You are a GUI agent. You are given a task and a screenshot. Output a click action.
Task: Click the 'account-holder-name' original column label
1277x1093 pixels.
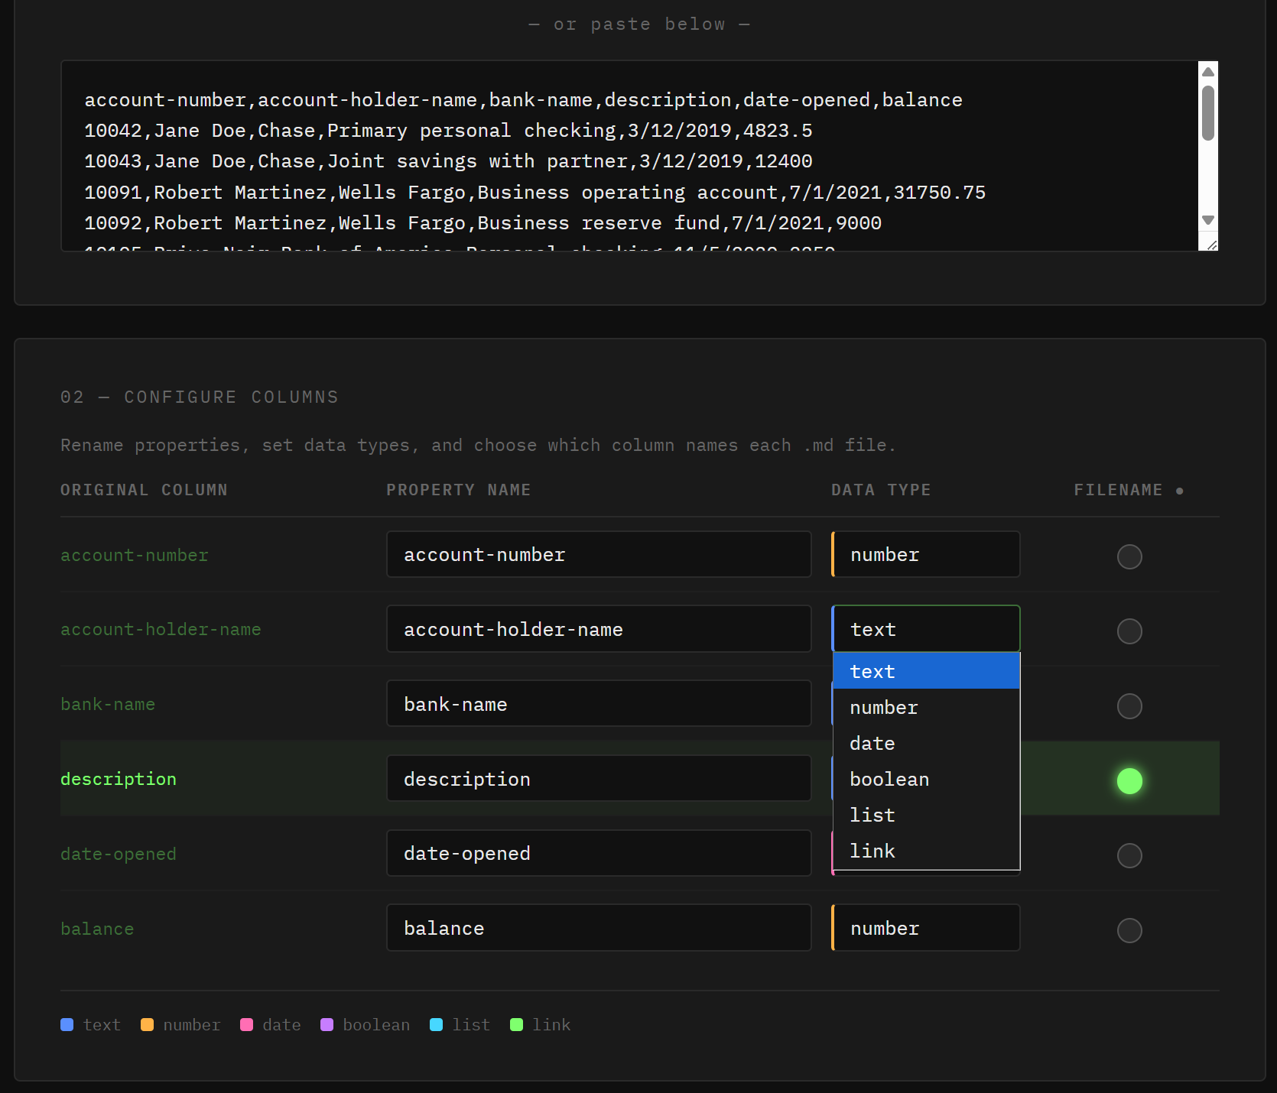tap(161, 630)
